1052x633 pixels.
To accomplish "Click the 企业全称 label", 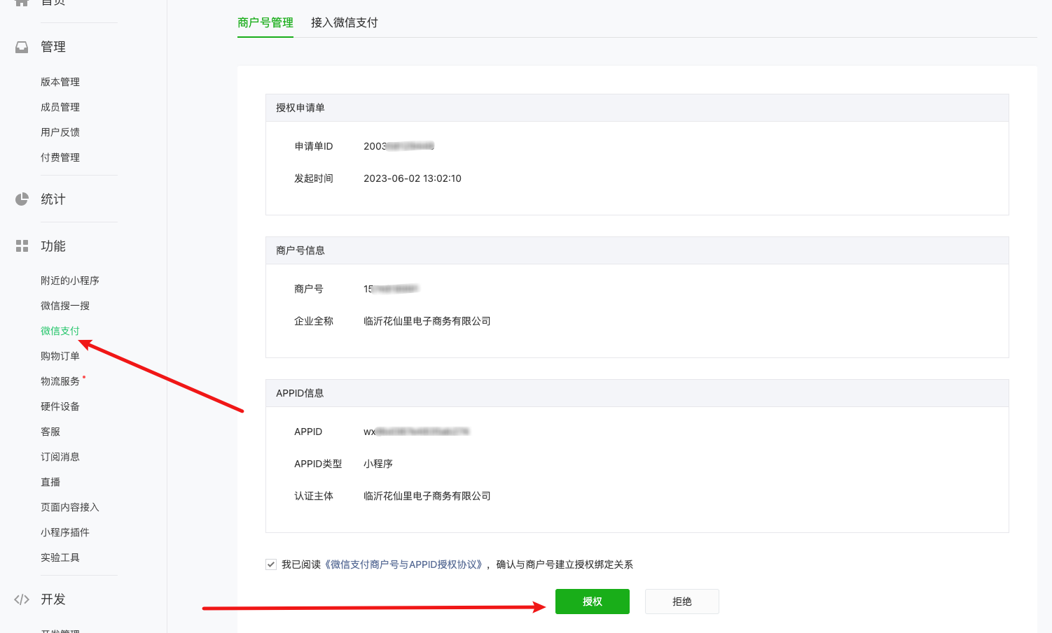I will pyautogui.click(x=314, y=321).
